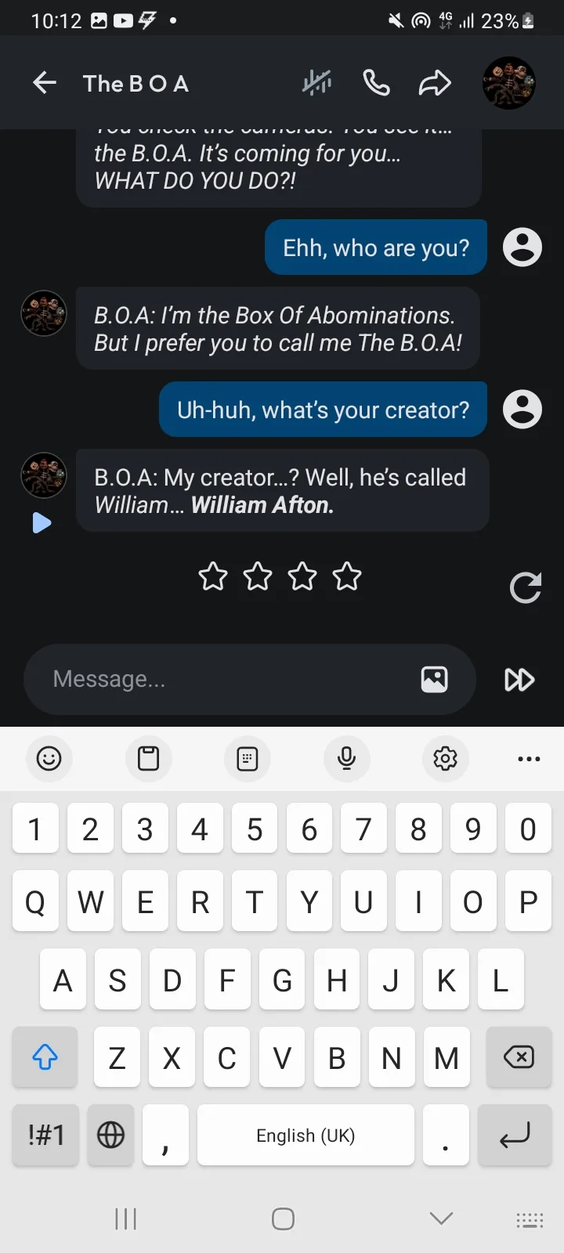The height and width of the screenshot is (1253, 564).
Task: Tap the fast-forward continue icon
Action: pos(519,680)
